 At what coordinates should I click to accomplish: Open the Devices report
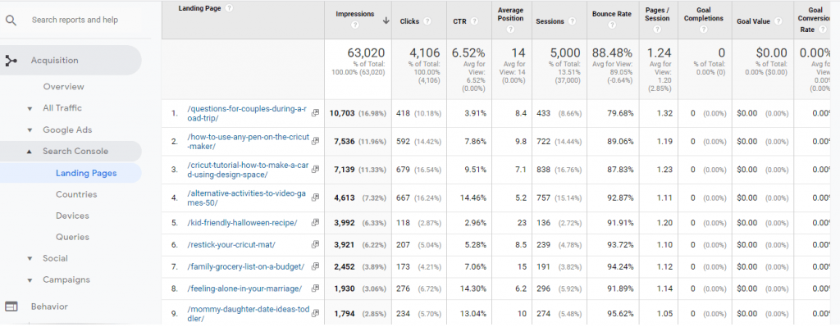72,216
